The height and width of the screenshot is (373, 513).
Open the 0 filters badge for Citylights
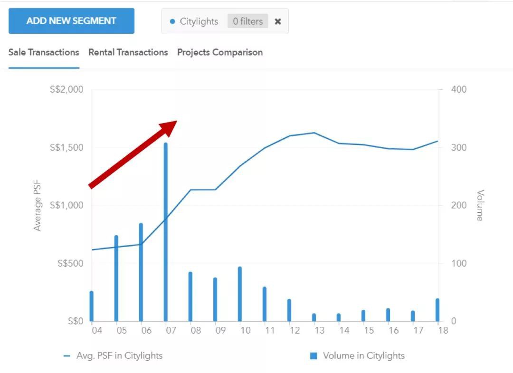[247, 21]
